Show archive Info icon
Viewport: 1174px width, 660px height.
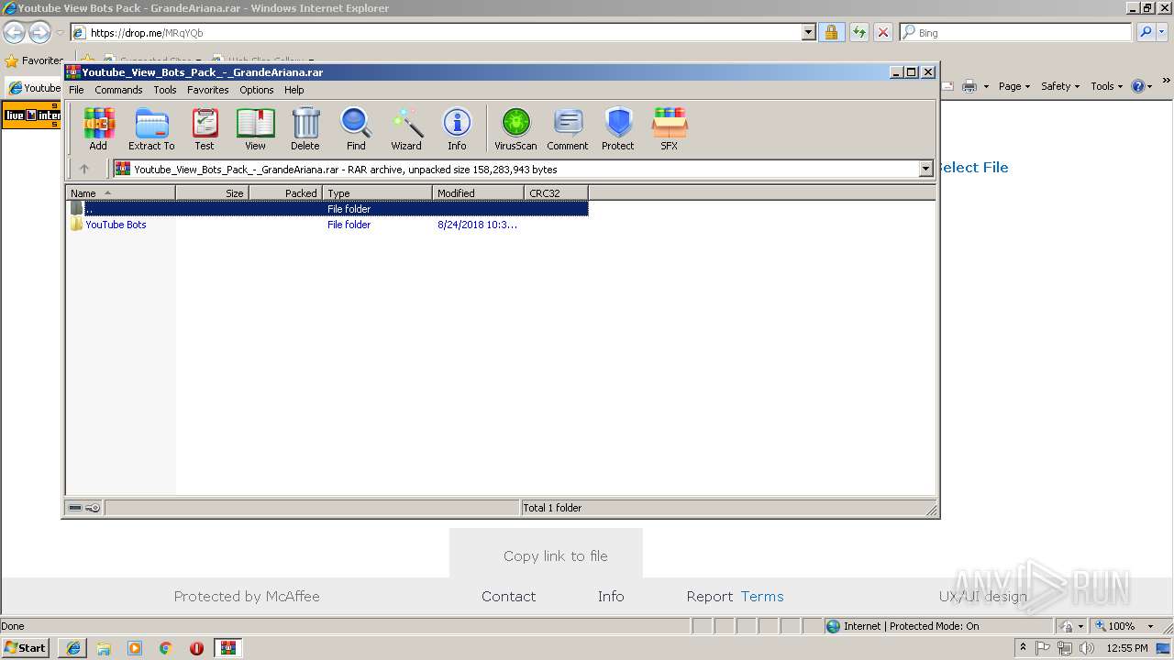(457, 128)
